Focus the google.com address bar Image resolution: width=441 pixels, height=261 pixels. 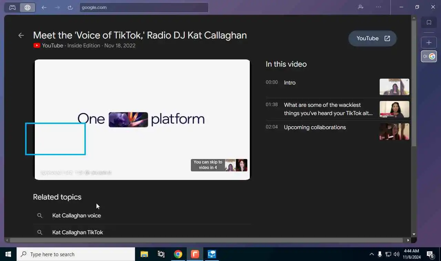coord(144,7)
